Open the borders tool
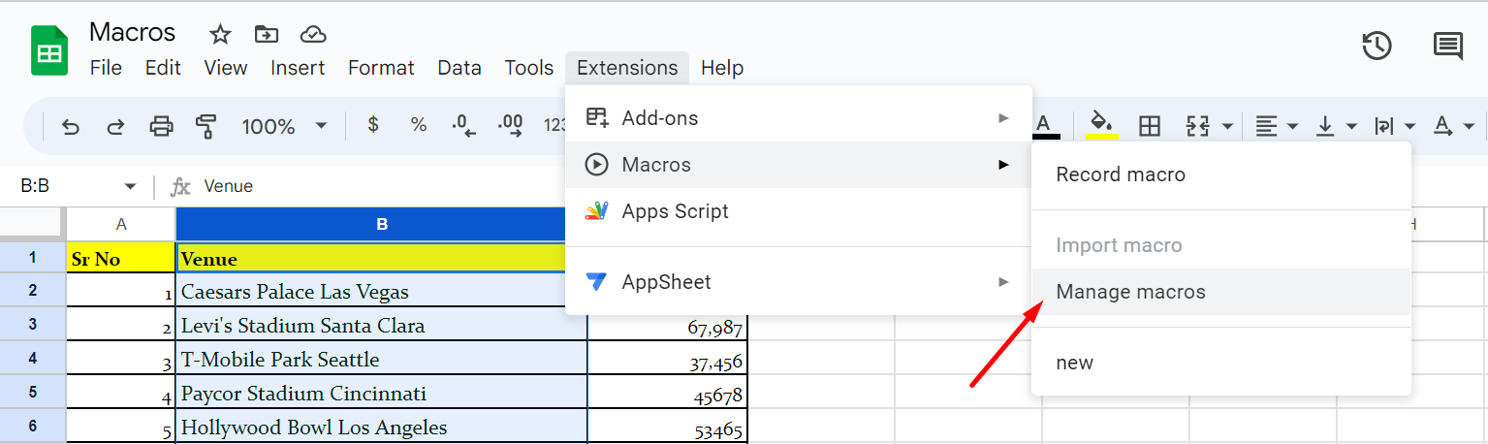Screen dimensions: 1488x444 click(1150, 126)
